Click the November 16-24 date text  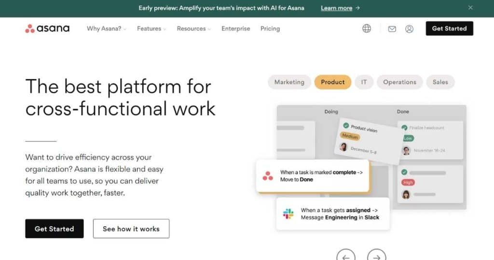(429, 150)
